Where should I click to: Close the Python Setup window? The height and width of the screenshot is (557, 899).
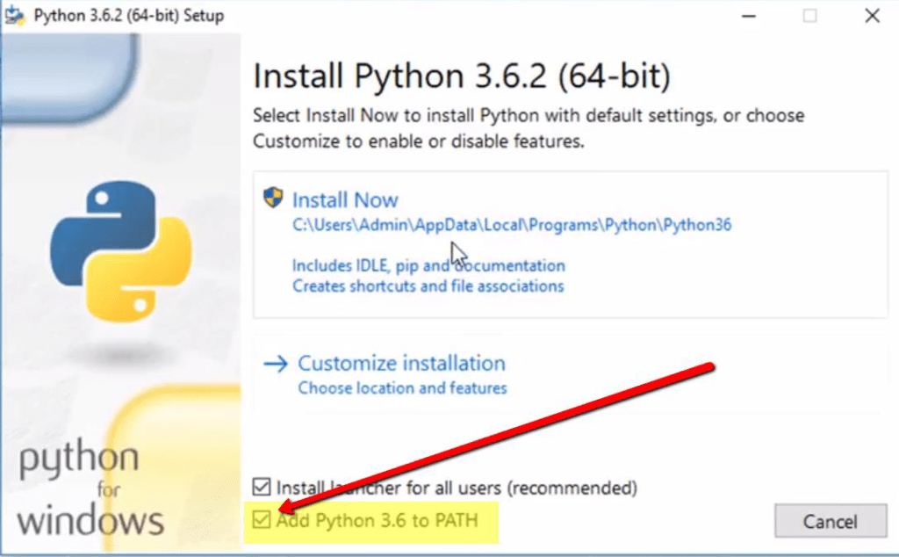point(872,16)
